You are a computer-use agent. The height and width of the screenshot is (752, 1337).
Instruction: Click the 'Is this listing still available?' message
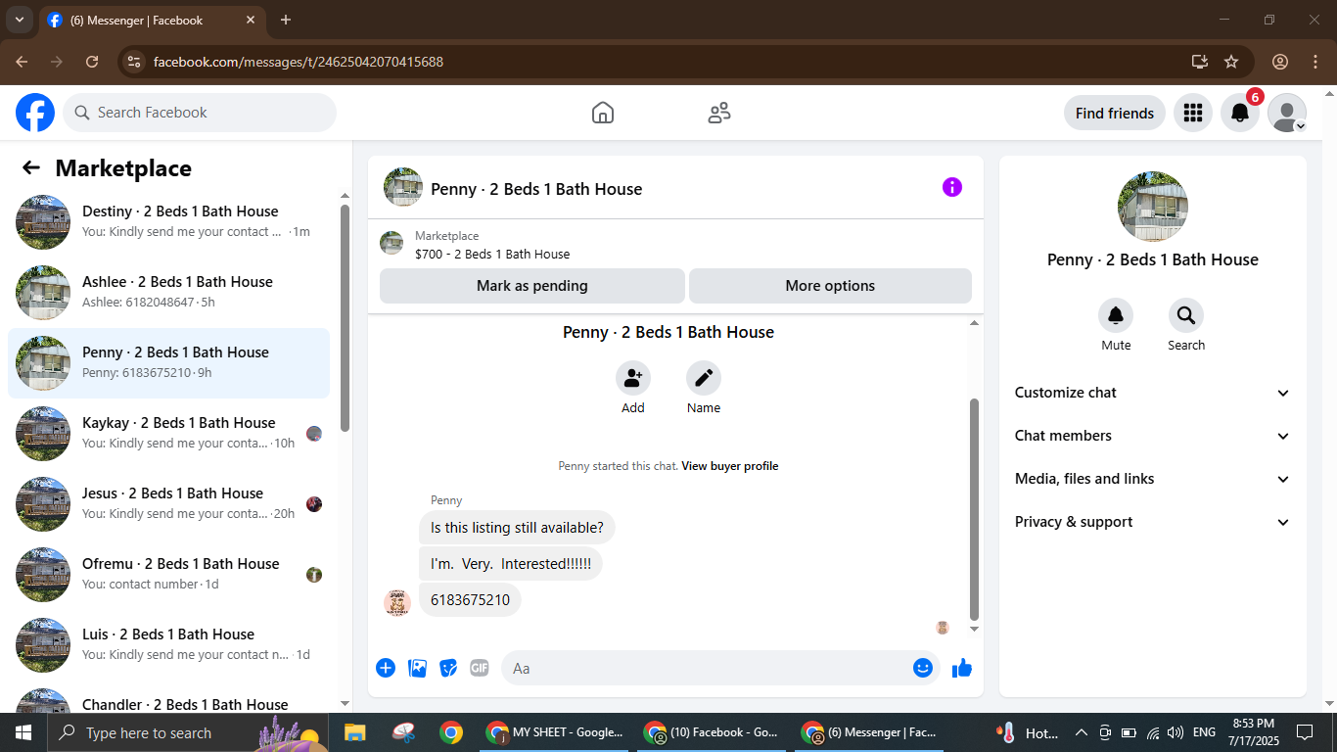517,528
